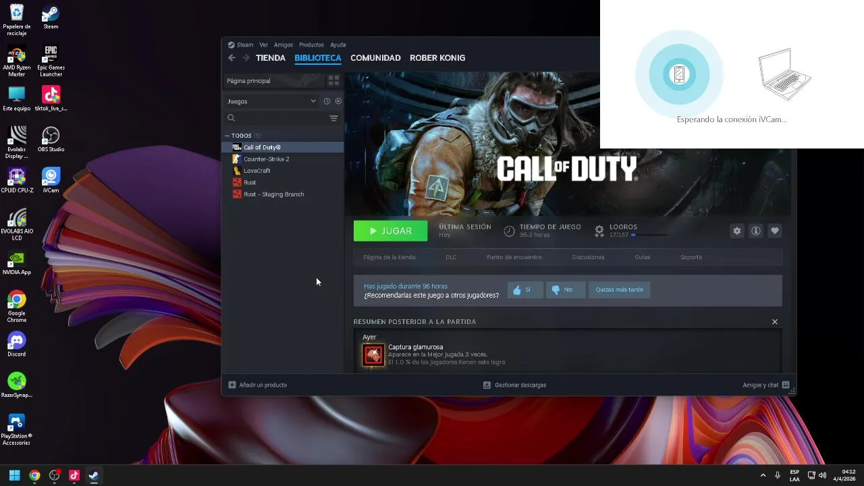Click Windows Start button in taskbar
864x486 pixels.
coord(14,475)
